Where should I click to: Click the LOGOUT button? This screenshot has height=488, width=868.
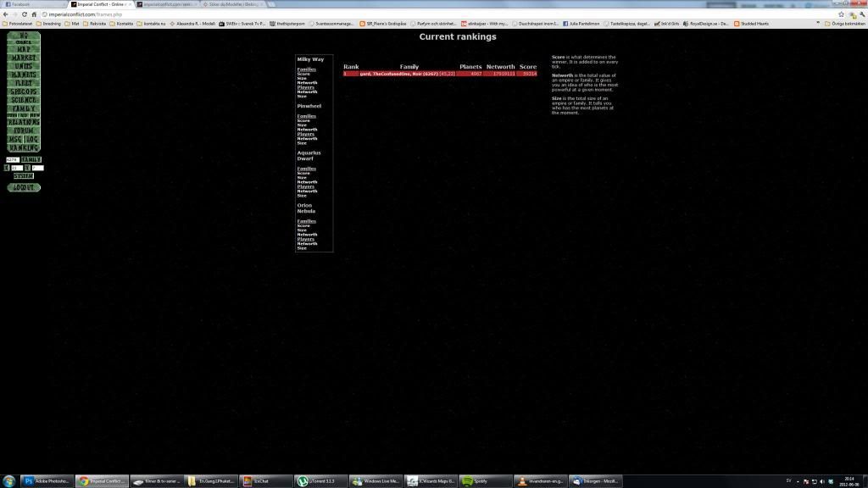24,187
